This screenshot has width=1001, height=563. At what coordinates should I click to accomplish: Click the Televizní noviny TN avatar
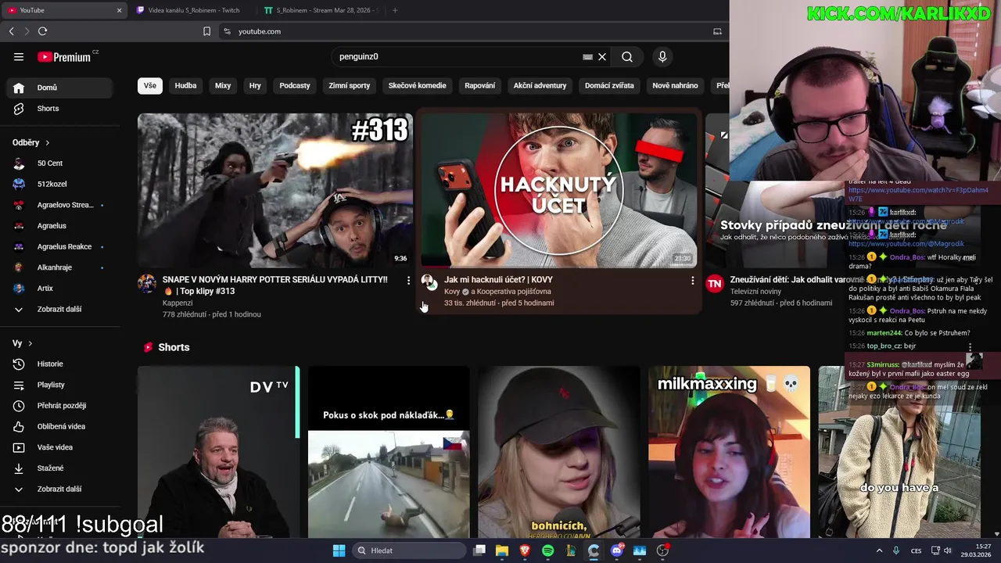click(x=714, y=284)
